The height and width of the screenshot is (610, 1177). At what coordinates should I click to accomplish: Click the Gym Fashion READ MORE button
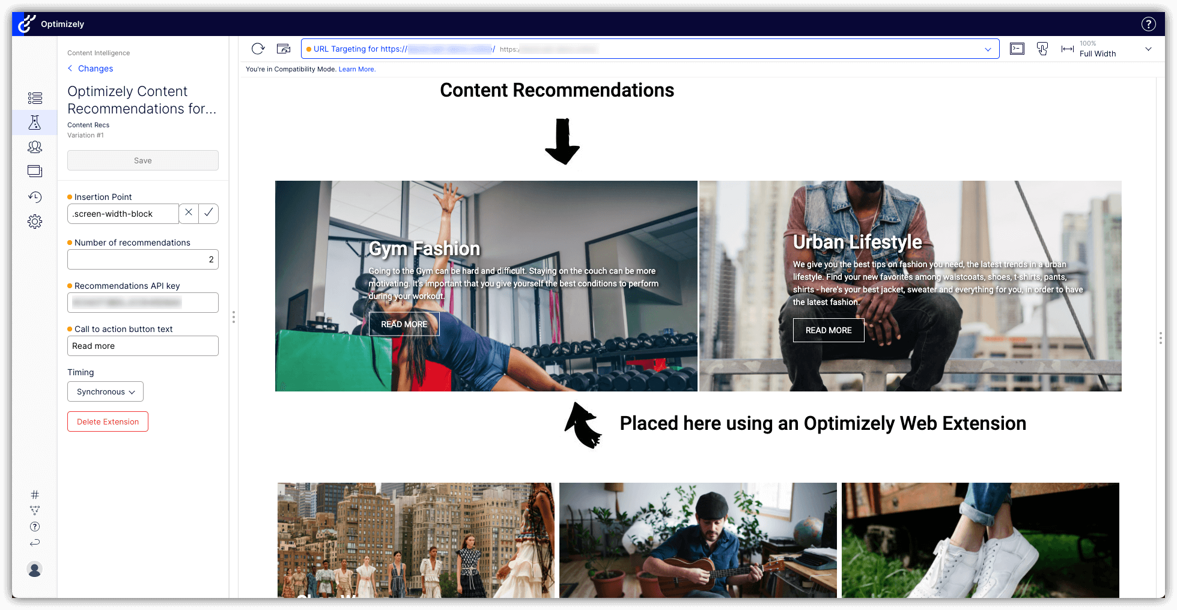(404, 324)
